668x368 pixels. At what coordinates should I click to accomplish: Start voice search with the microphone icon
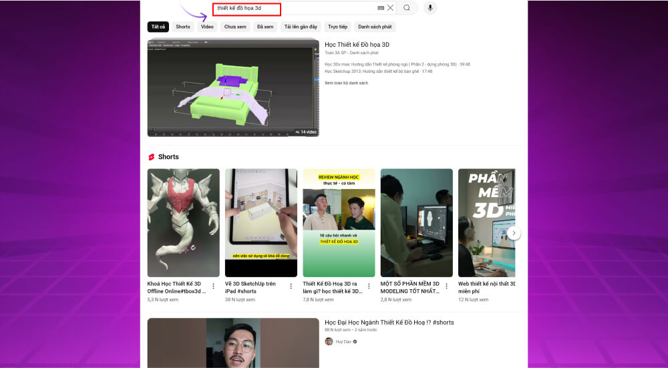[430, 7]
